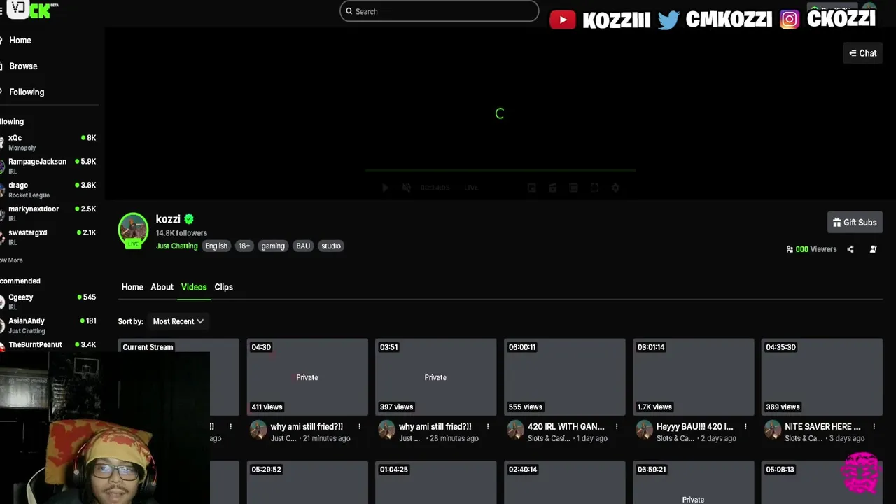Image resolution: width=896 pixels, height=504 pixels.
Task: Click the Gift Subs button
Action: pos(854,223)
